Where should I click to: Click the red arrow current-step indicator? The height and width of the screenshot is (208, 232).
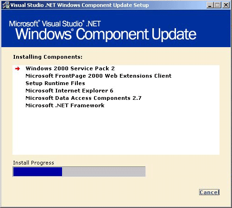[x=18, y=68]
